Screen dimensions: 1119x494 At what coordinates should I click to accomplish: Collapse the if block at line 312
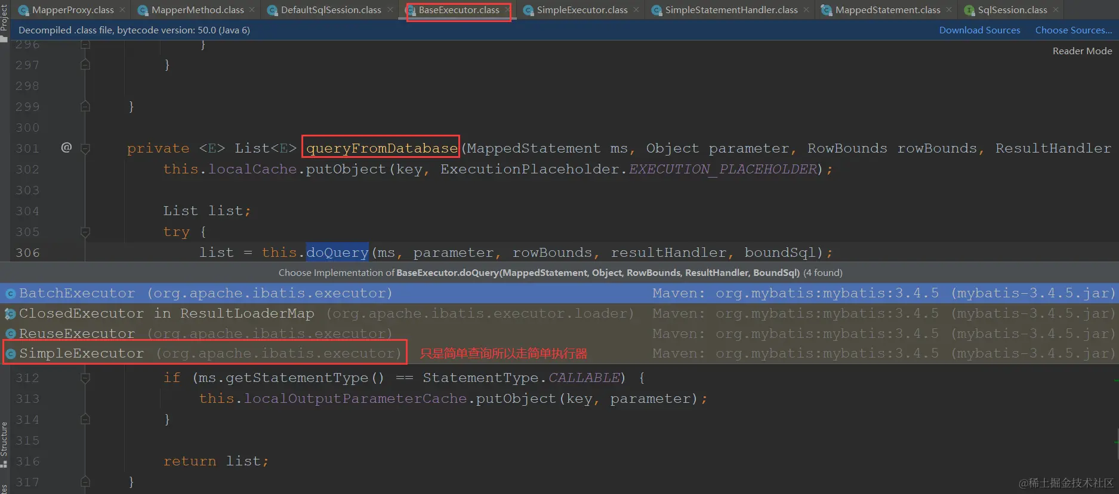[85, 378]
